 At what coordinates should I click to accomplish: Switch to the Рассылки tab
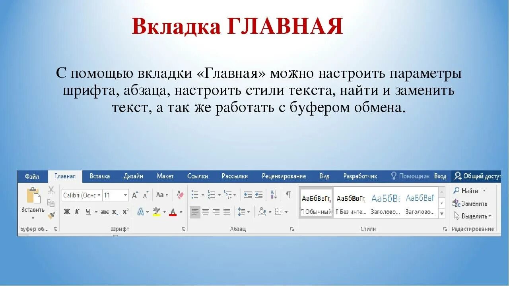pos(235,176)
